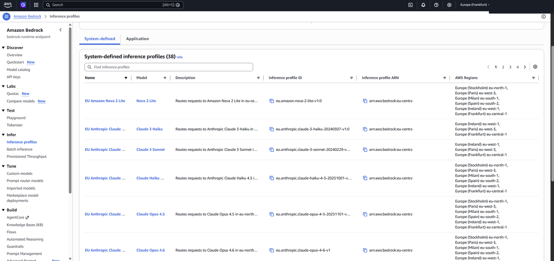This screenshot has width=554, height=261.
Task: Go to page 2 of profiles
Action: tap(503, 67)
